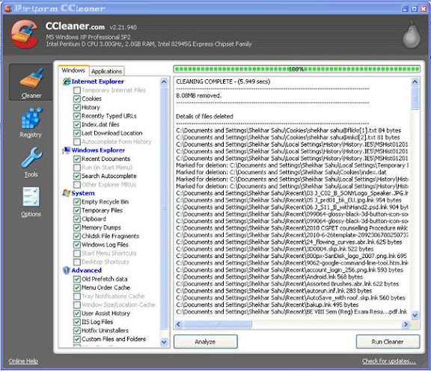Select the autorun.inf.lnk 283 bytes line

click(x=274, y=291)
